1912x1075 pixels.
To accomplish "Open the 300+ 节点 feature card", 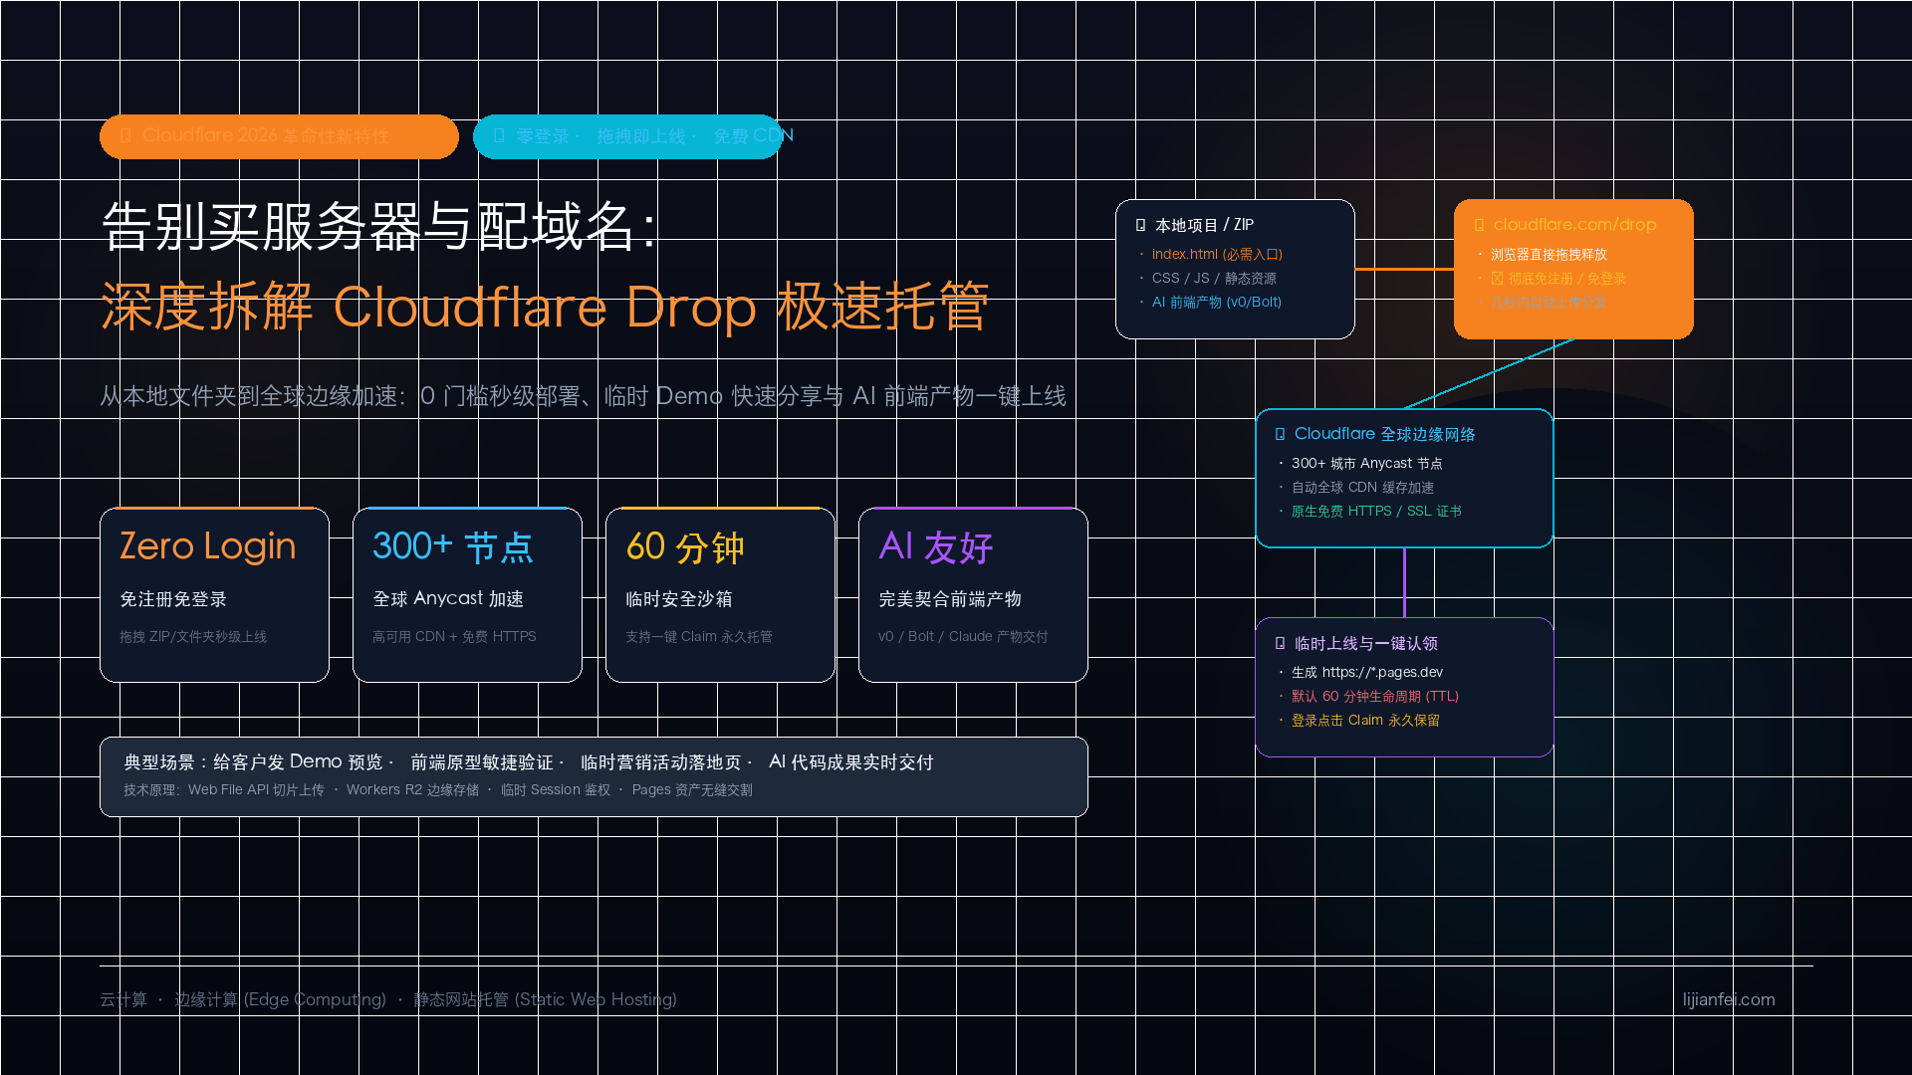I will coord(467,595).
